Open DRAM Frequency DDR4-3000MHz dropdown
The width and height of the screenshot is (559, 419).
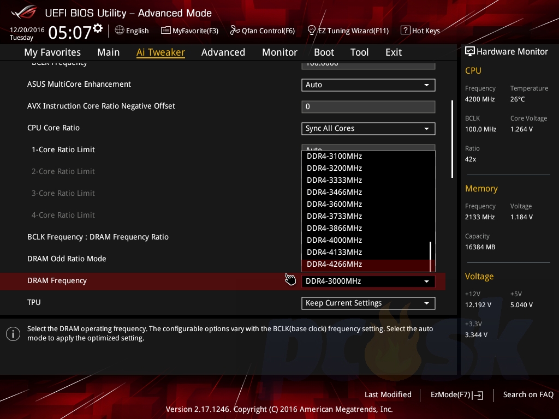pyautogui.click(x=368, y=281)
